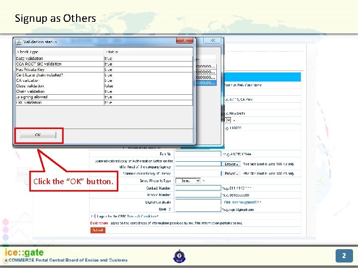
Task: Select the CA validation row
Action: tap(104, 80)
